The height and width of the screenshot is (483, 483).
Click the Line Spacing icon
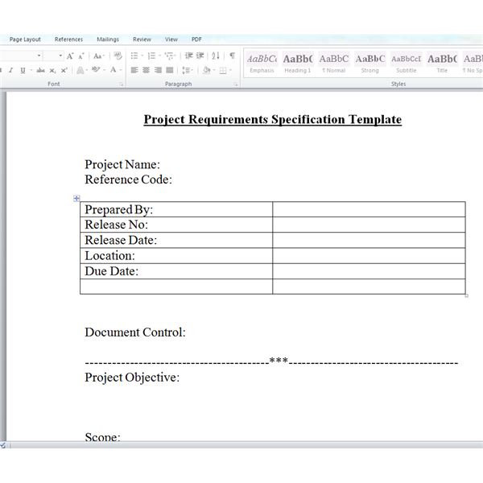point(186,70)
